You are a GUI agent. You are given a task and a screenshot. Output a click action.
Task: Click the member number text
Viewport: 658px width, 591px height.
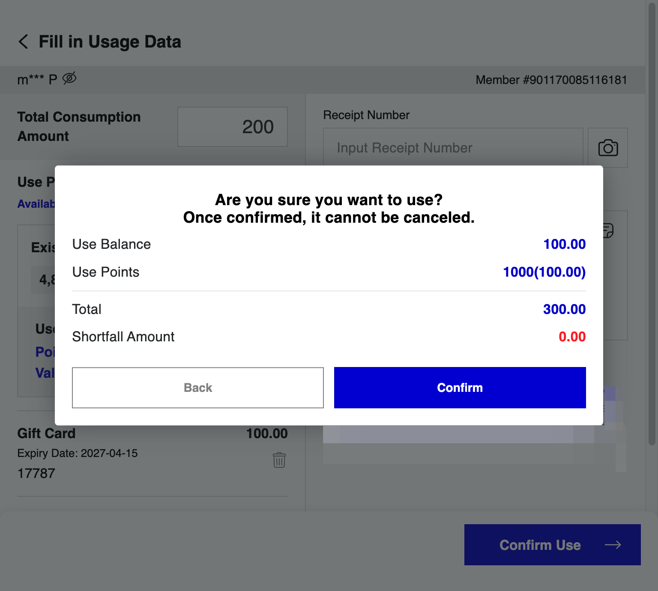(551, 80)
